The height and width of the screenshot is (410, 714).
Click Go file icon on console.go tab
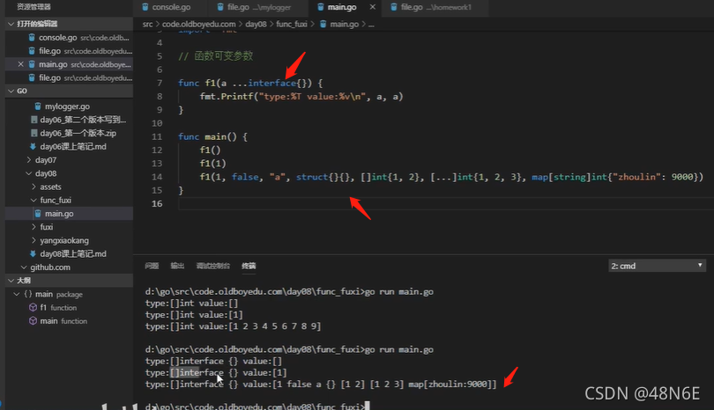[x=145, y=7]
